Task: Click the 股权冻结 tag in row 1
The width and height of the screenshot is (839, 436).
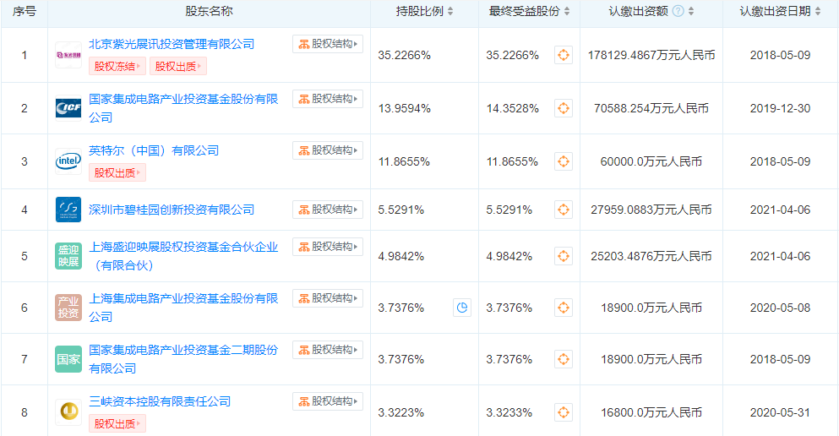Action: point(117,66)
